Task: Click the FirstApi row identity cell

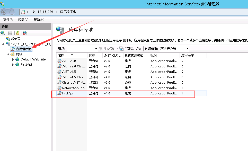Action: click(164, 93)
